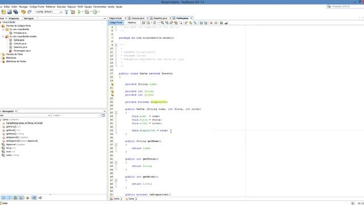Switch to the Serviços panel tab
This screenshot has width=364, height=205.
pyautogui.click(x=29, y=18)
